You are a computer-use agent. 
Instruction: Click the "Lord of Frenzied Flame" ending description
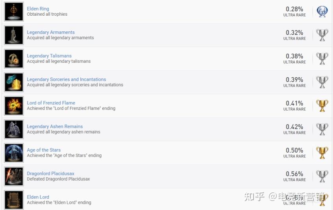[71, 108]
